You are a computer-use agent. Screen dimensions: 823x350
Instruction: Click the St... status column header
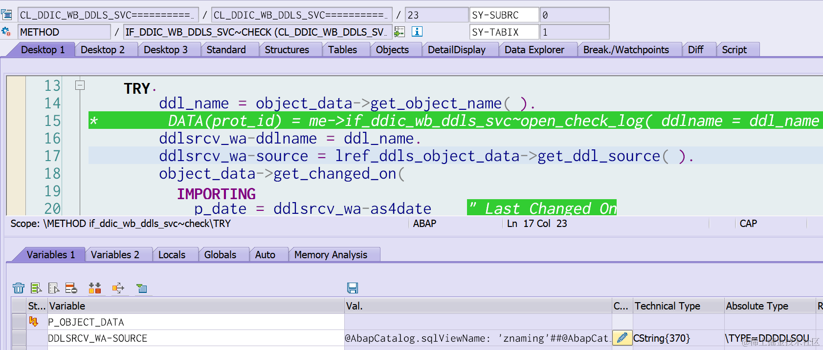tap(37, 306)
